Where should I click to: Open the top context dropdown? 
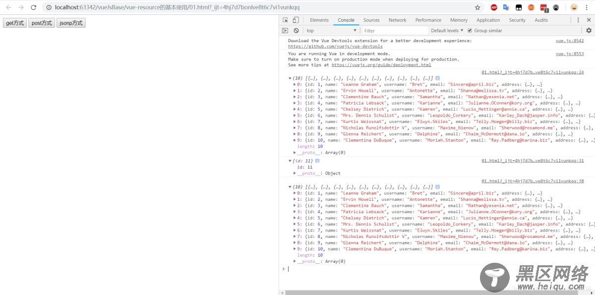click(x=331, y=30)
